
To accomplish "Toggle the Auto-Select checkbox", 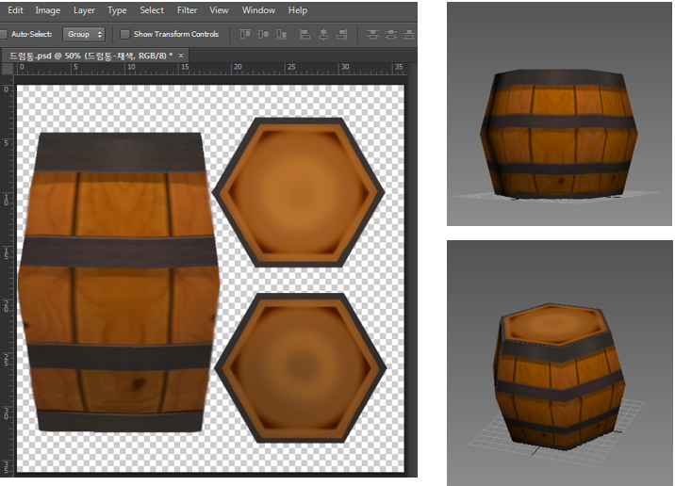I will (3, 35).
